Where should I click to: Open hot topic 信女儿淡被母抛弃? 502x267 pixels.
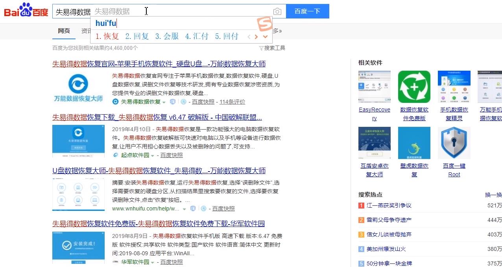tap(389, 234)
